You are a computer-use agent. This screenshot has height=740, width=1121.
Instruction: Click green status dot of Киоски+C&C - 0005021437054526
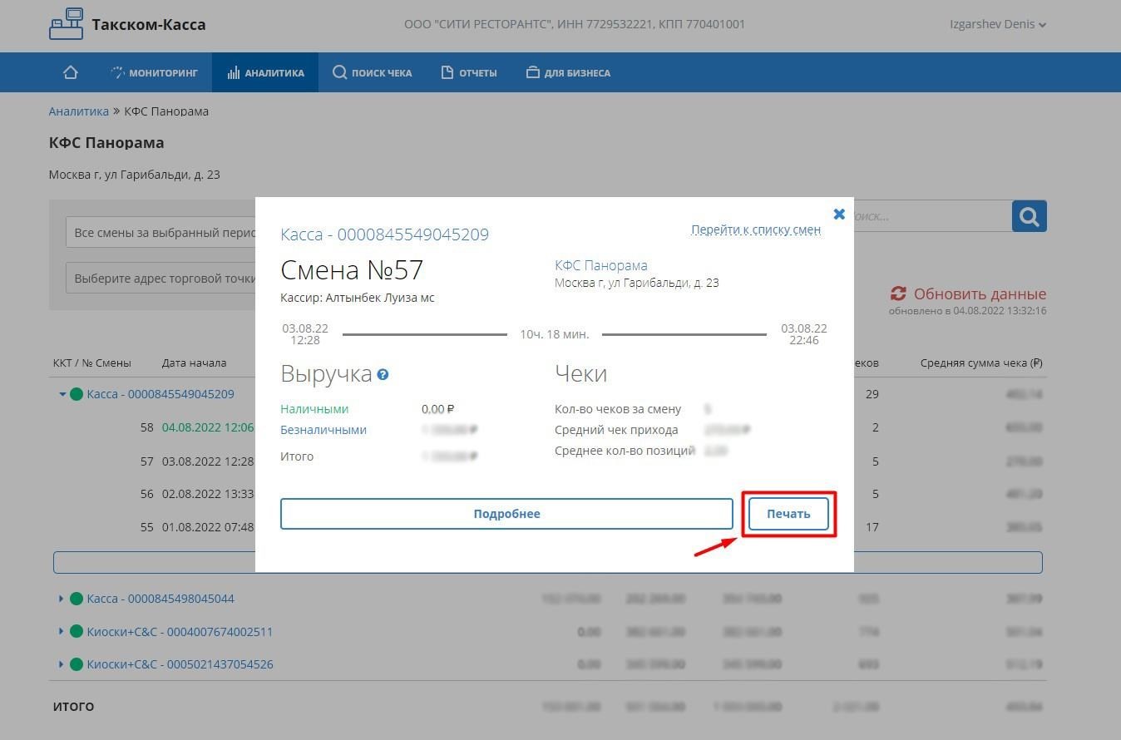point(77,664)
